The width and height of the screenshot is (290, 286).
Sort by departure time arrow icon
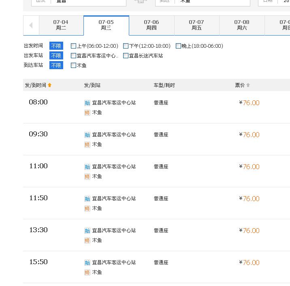point(49,85)
